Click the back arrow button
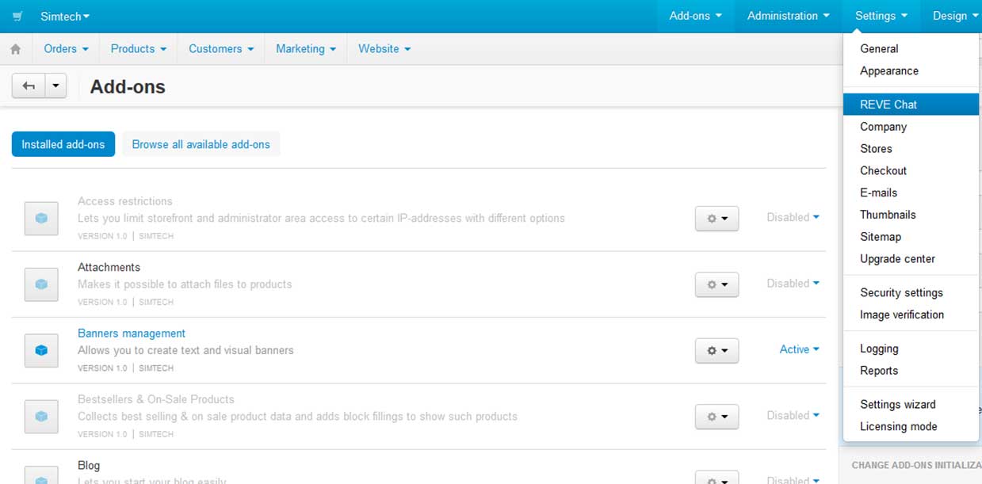Screen dimensions: 982x484 click(x=29, y=86)
